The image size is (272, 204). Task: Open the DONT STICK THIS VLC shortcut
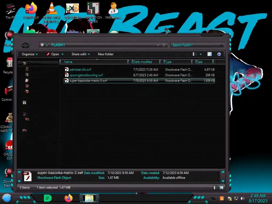(x=52, y=12)
